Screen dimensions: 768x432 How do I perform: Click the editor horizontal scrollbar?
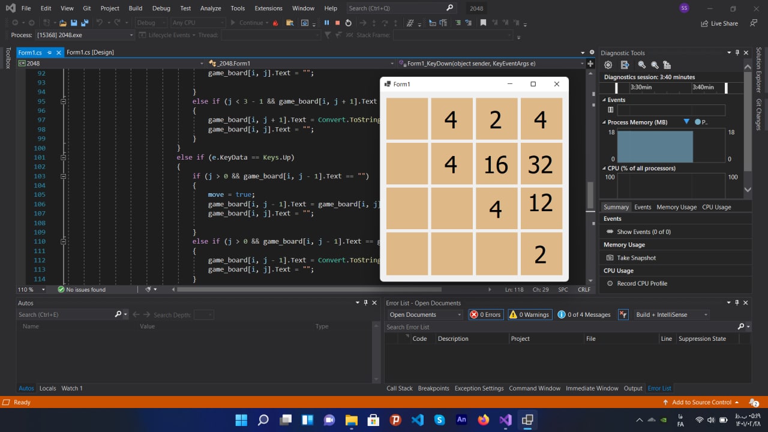point(332,289)
